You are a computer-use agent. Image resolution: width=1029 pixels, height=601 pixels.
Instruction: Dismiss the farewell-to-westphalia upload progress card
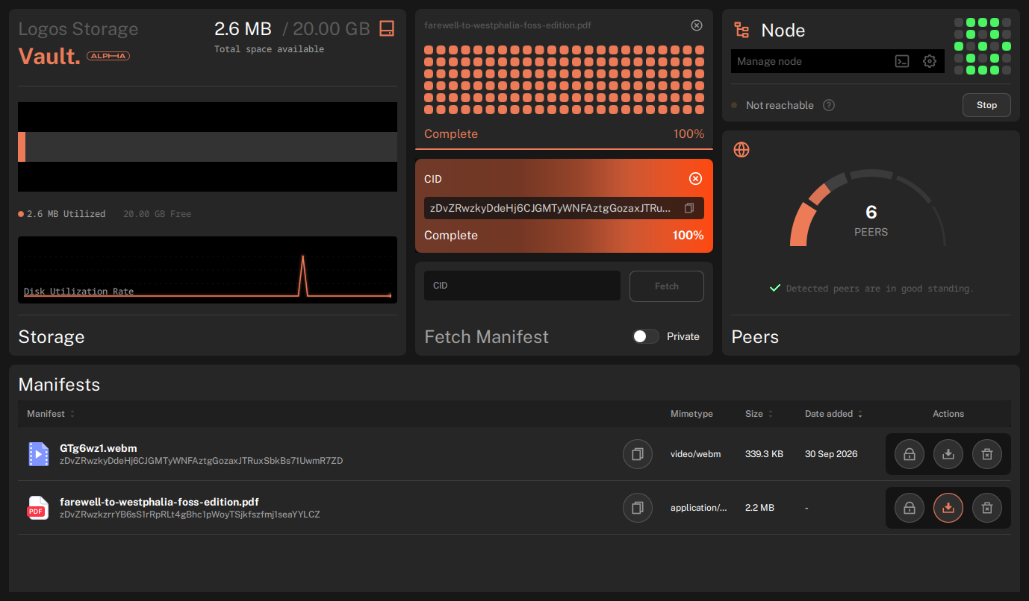[697, 25]
